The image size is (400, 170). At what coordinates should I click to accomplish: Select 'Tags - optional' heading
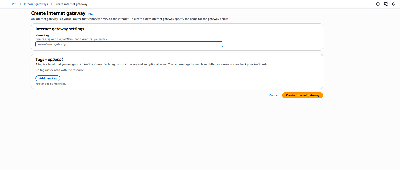[49, 59]
